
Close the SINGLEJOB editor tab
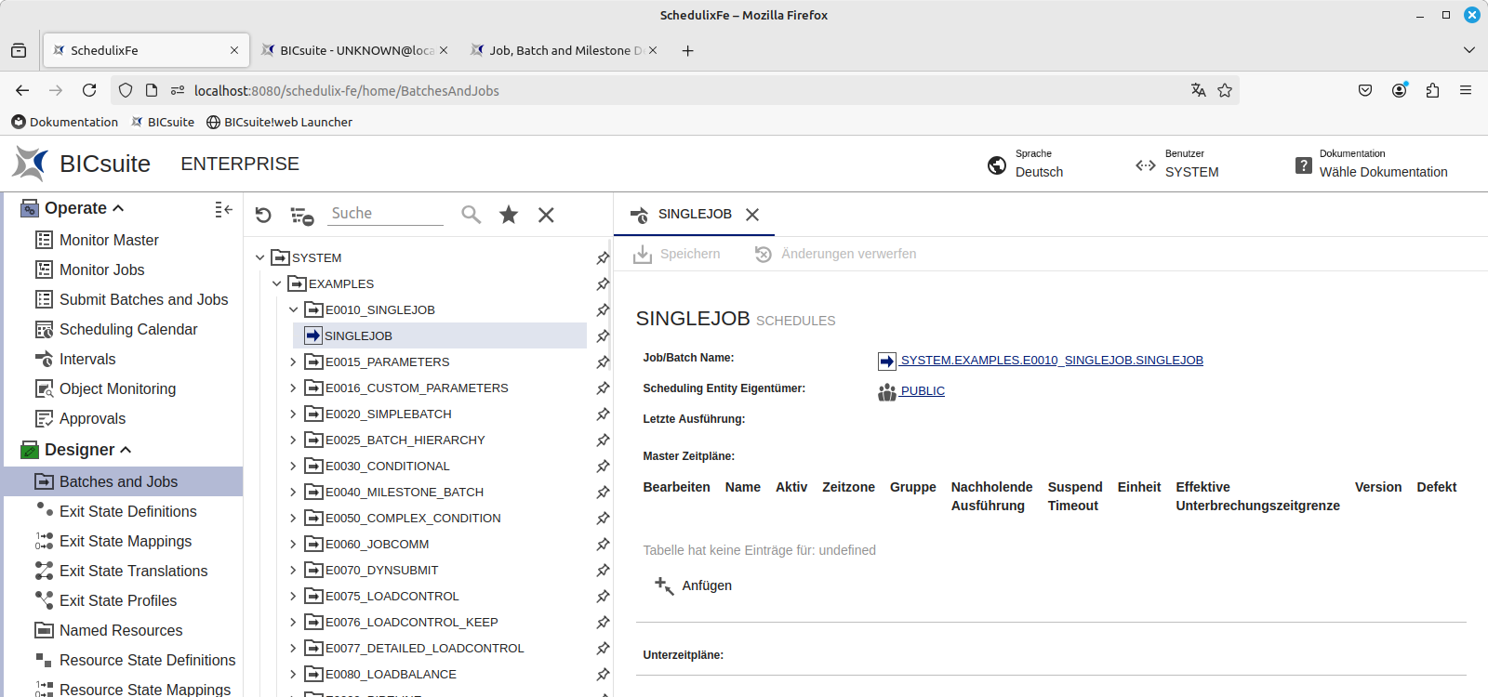(752, 215)
